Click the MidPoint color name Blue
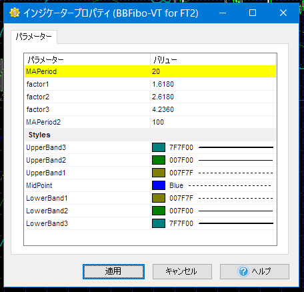The width and height of the screenshot is (304, 292). point(176,185)
